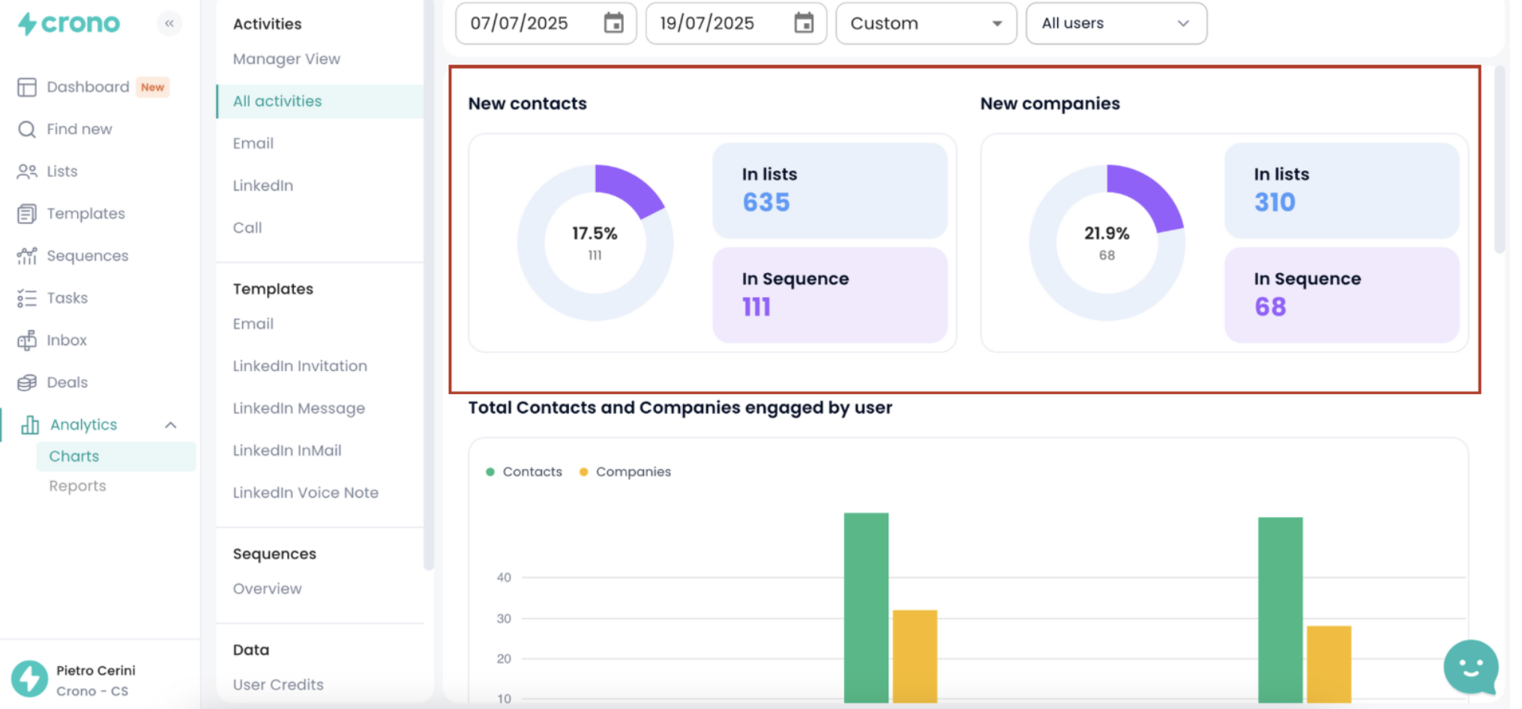Click the New contacts In Sequence 111 card
Image resolution: width=1522 pixels, height=709 pixels.
pyautogui.click(x=830, y=295)
